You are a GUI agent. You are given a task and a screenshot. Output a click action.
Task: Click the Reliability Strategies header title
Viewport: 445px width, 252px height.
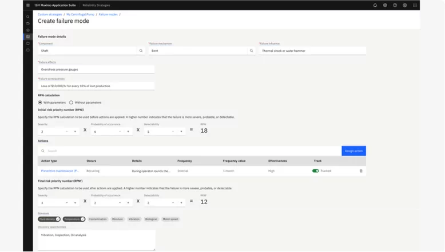pos(96,5)
